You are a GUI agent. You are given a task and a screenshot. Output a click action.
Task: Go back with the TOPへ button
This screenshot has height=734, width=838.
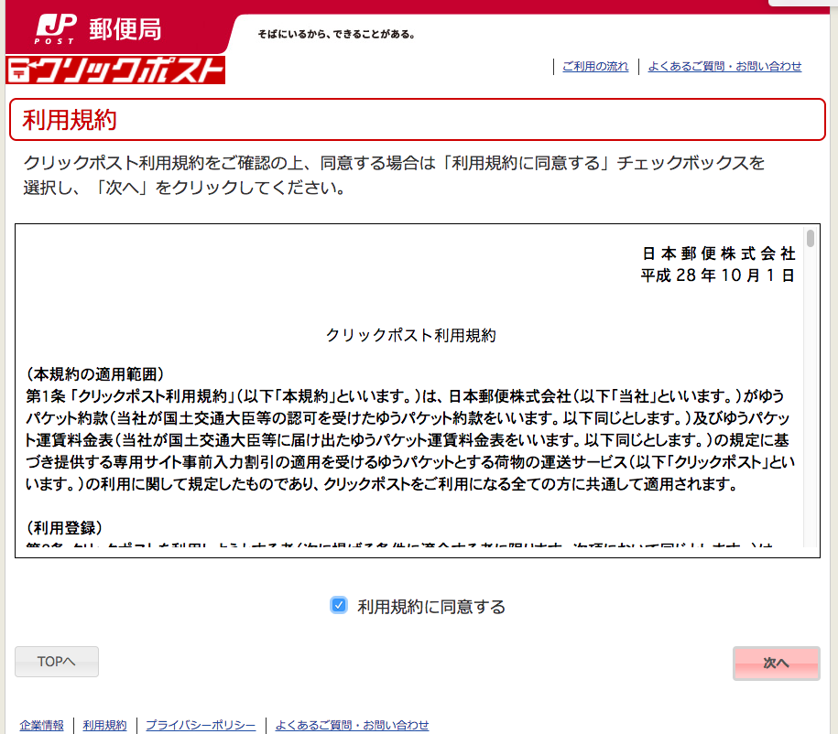coord(57,662)
